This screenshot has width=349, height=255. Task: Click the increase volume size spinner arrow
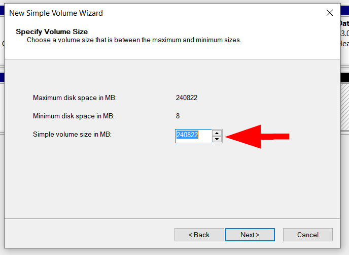(217, 133)
